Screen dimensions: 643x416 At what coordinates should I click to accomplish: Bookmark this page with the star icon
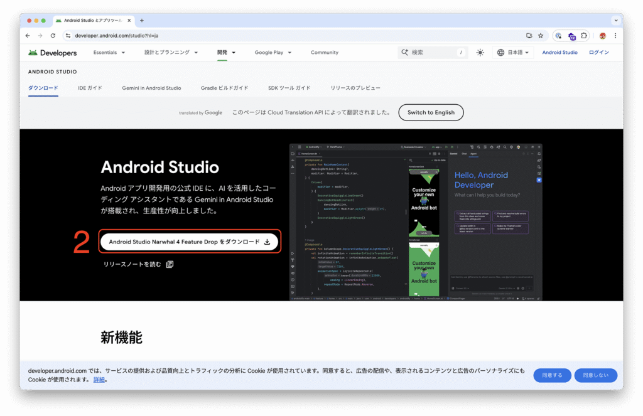coord(541,36)
